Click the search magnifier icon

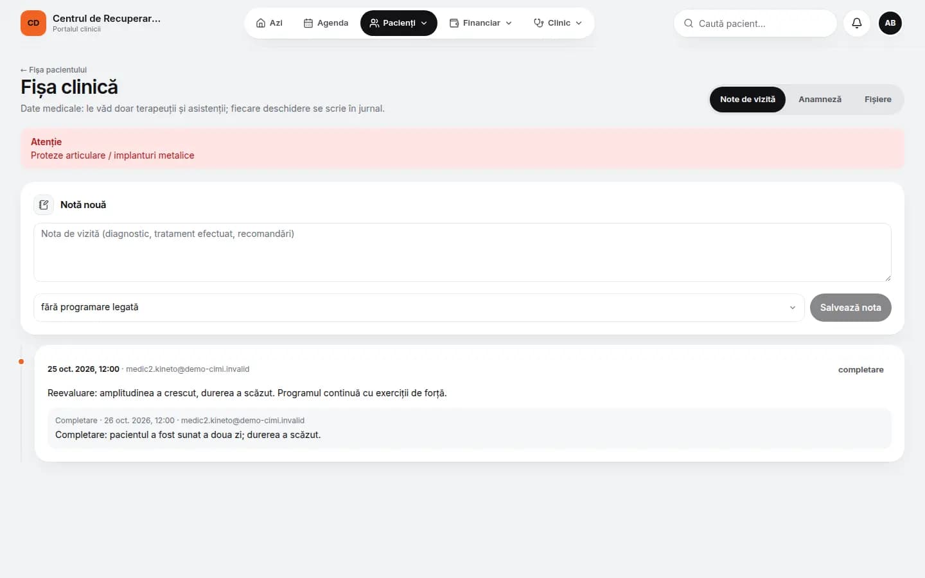pos(688,23)
